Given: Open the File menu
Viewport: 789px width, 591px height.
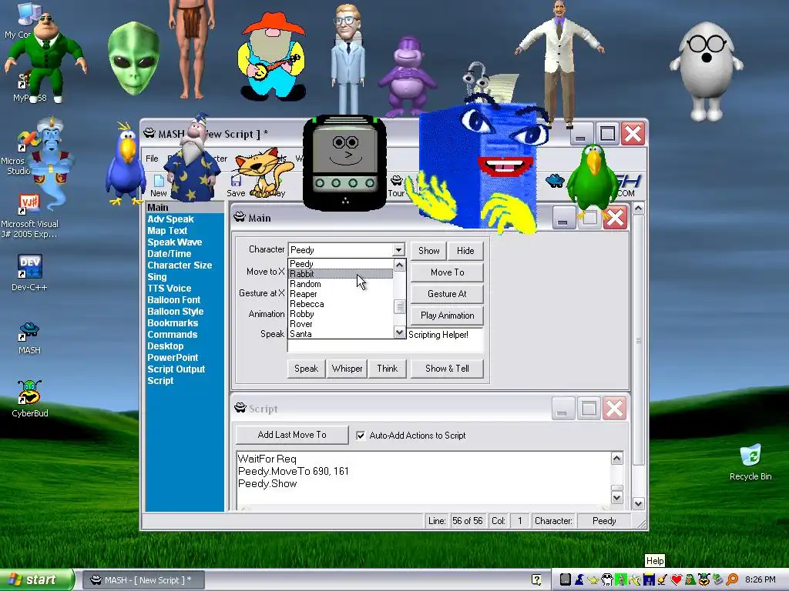Looking at the screenshot, I should click(152, 159).
